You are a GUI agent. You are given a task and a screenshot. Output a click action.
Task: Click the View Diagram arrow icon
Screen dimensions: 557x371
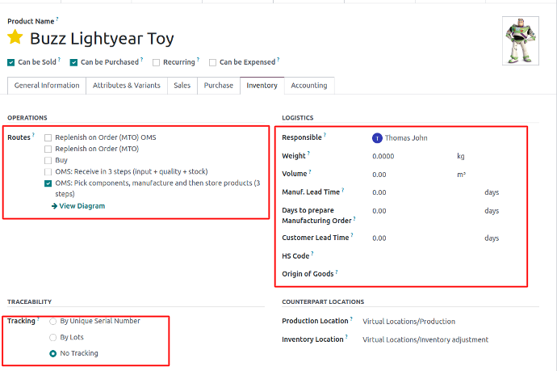click(x=54, y=206)
